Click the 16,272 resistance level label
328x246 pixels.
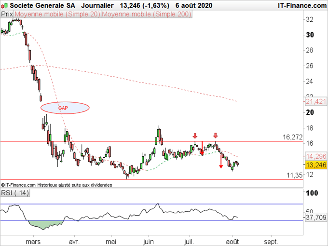[293, 137]
